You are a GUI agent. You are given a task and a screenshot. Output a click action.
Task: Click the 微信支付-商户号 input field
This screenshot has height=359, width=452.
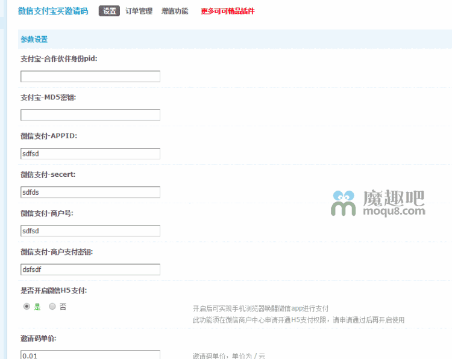pos(90,231)
